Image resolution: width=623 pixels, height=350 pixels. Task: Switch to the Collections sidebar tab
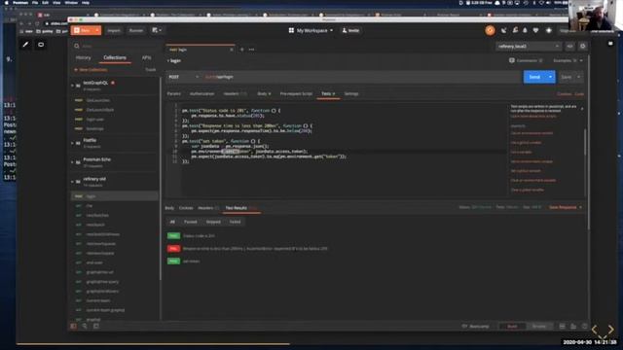[115, 58]
